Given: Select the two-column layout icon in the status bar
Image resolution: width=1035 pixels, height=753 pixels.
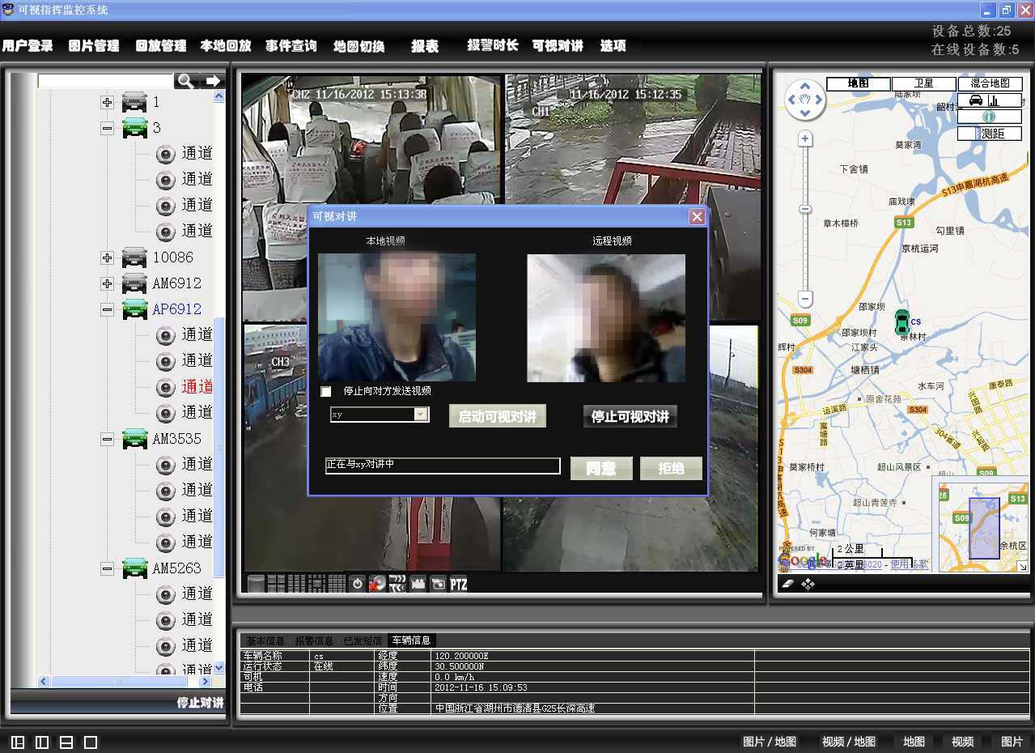Looking at the screenshot, I should click(42, 742).
